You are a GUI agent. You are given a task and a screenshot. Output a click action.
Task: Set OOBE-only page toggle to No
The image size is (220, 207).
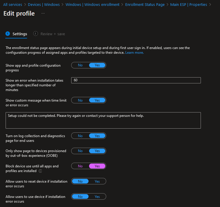point(80,151)
